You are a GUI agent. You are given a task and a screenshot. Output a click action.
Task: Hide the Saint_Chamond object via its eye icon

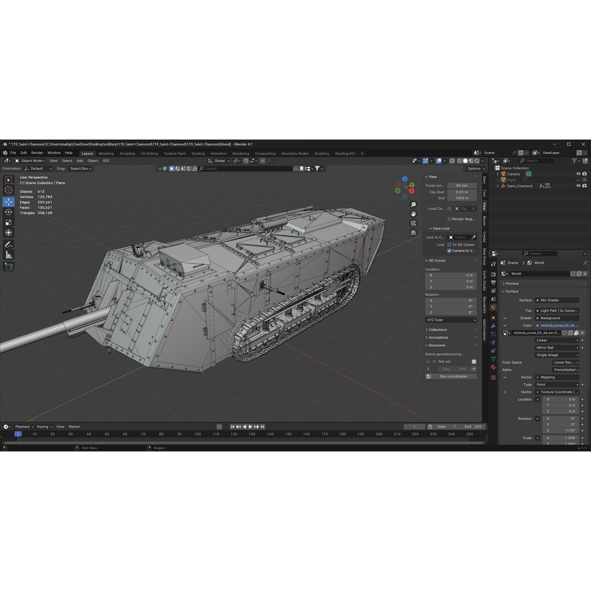577,186
